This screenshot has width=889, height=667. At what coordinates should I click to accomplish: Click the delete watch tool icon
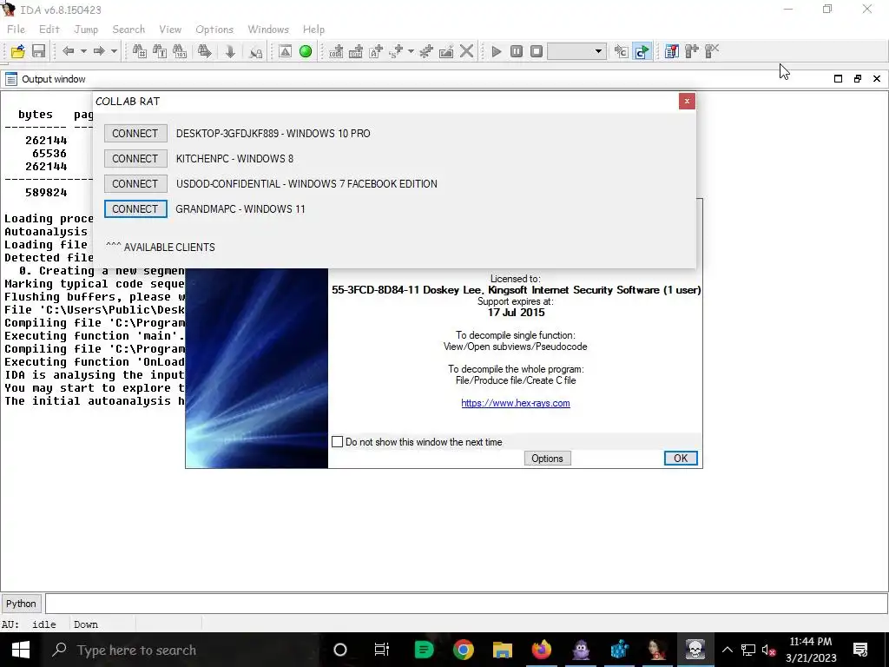[712, 51]
